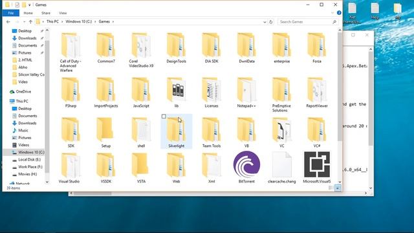Click the Team Tools folder

pyautogui.click(x=212, y=132)
